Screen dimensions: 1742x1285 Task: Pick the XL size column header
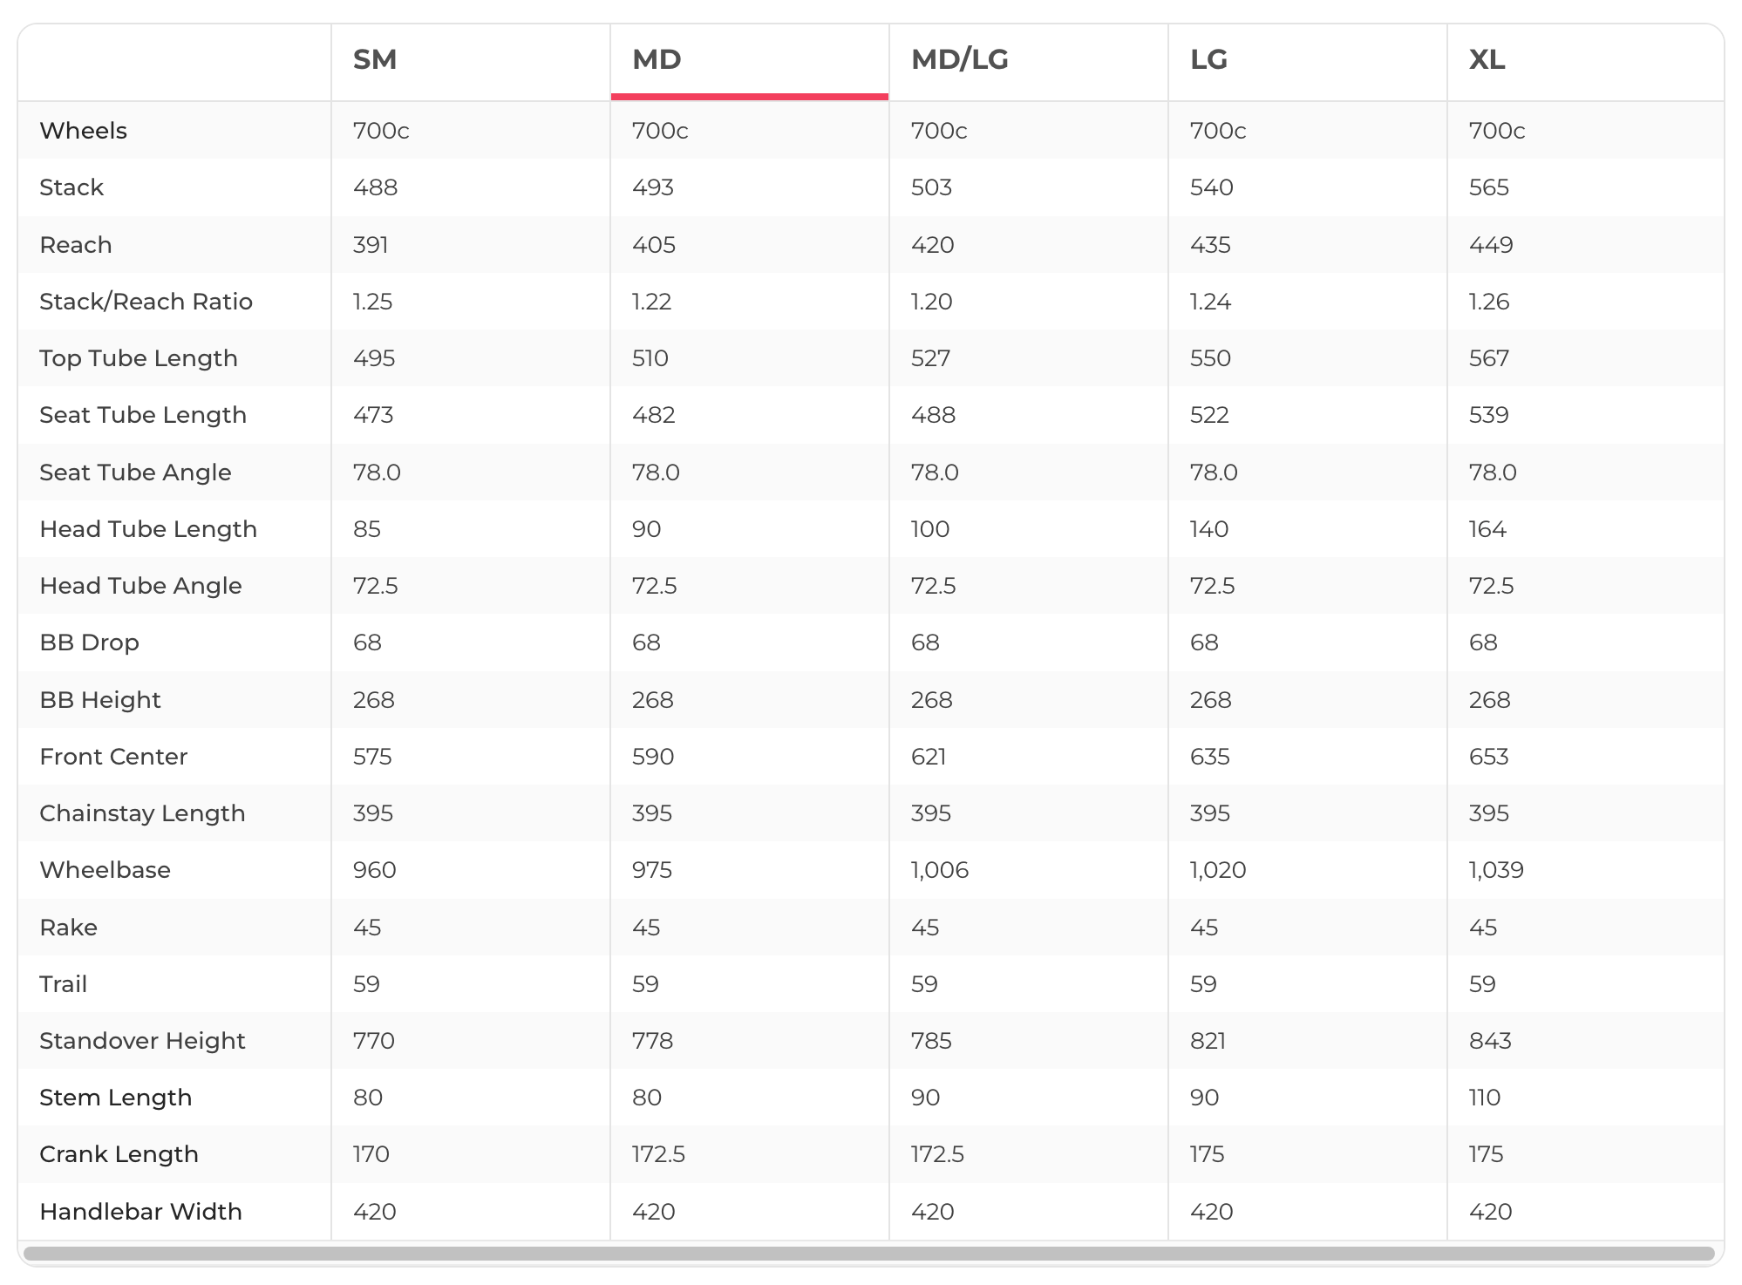1487,60
